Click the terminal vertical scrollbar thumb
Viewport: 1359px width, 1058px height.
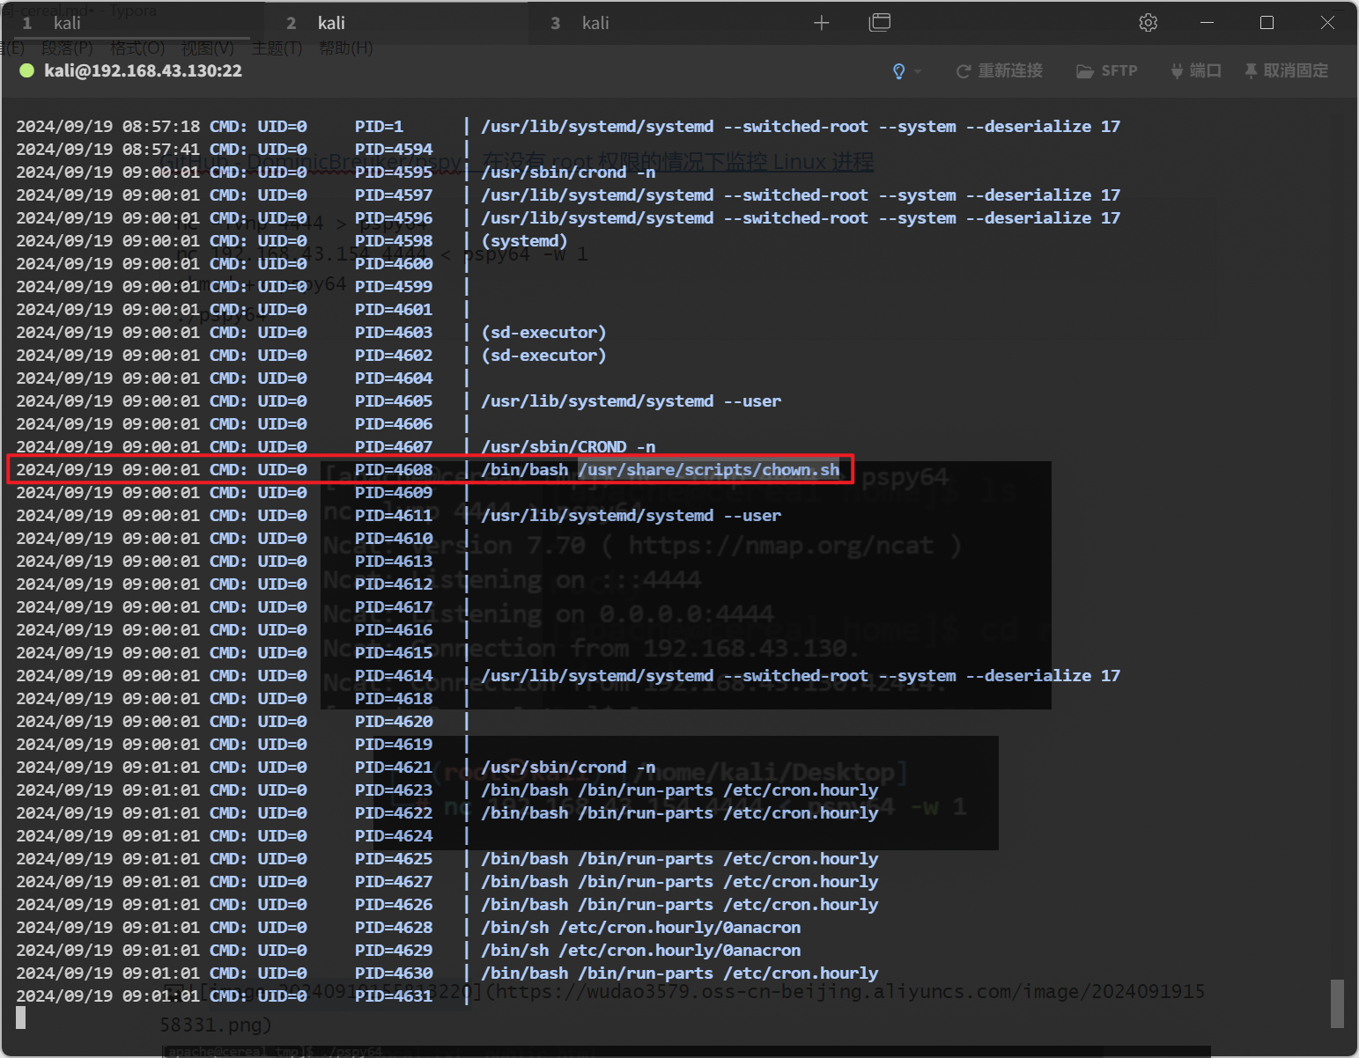pos(1337,1003)
